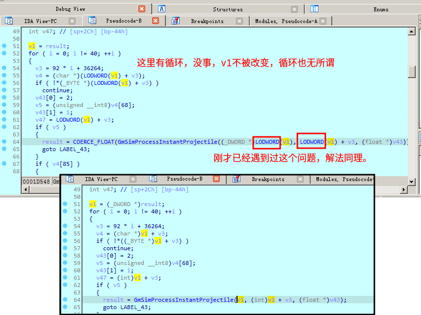
Task: Click the Enums tab icon
Action: (315, 9)
